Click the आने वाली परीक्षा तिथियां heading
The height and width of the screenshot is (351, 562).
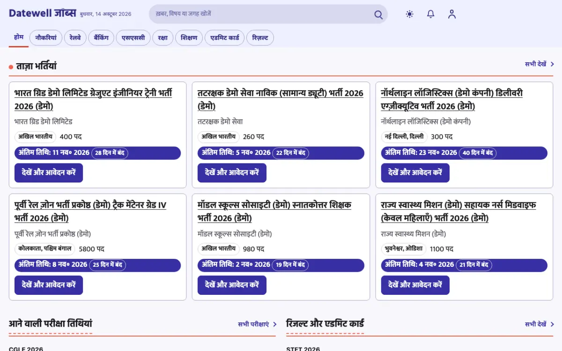click(x=51, y=323)
